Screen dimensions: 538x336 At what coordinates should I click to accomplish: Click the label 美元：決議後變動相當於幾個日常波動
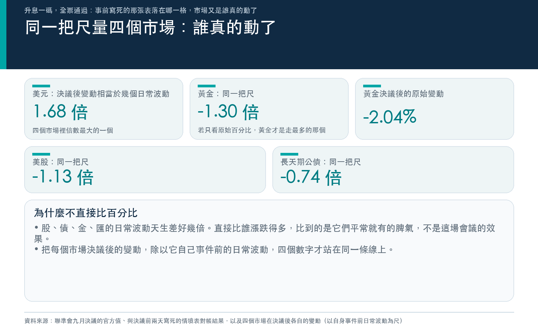(101, 94)
